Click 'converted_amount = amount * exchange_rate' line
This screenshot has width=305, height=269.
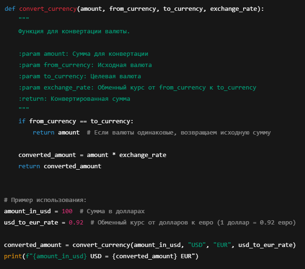tap(92, 155)
